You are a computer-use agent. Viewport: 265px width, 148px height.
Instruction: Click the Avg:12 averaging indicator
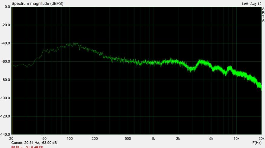click(256, 4)
